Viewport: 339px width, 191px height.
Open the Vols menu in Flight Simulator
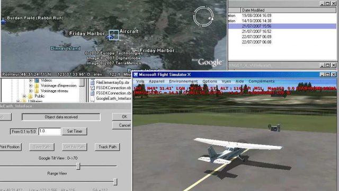pyautogui.click(x=140, y=81)
